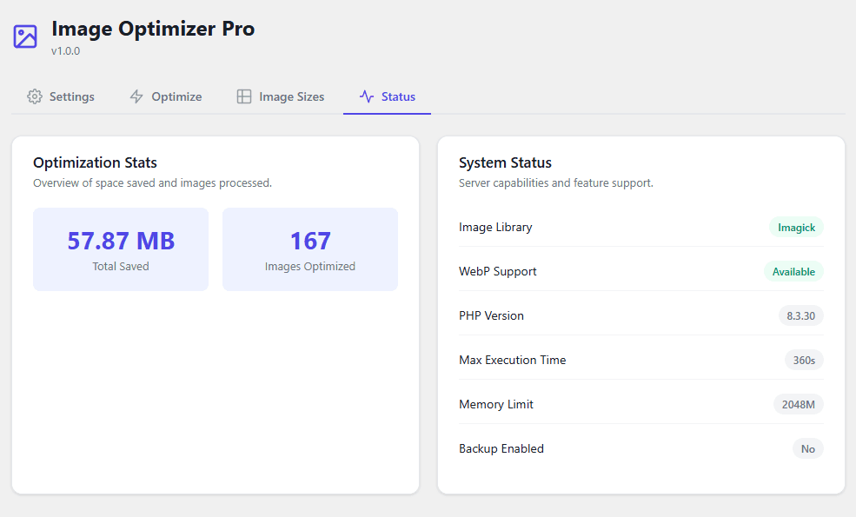Click the Backup Enabled label
Screen dimensions: 856x517
coord(501,448)
